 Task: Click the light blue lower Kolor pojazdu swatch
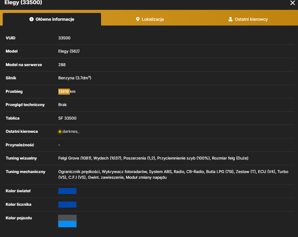point(67,224)
